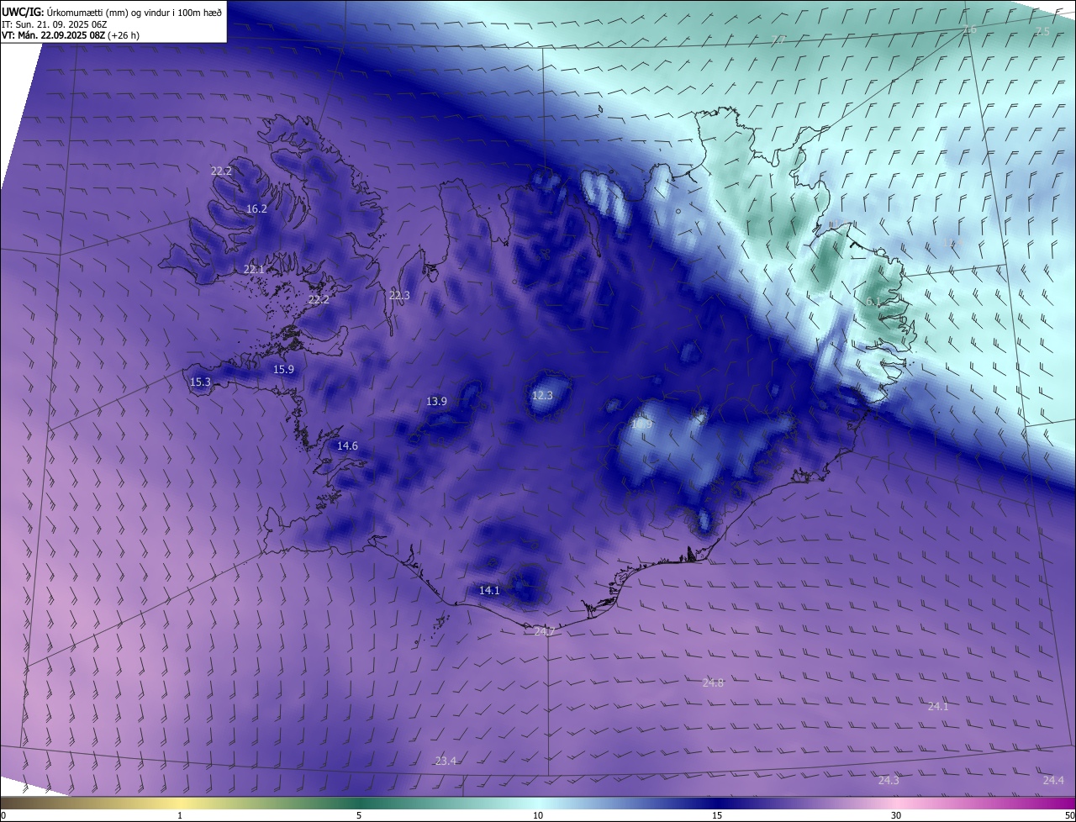This screenshot has width=1076, height=822.
Task: Click the 13.9 value label on the map
Action: 436,401
